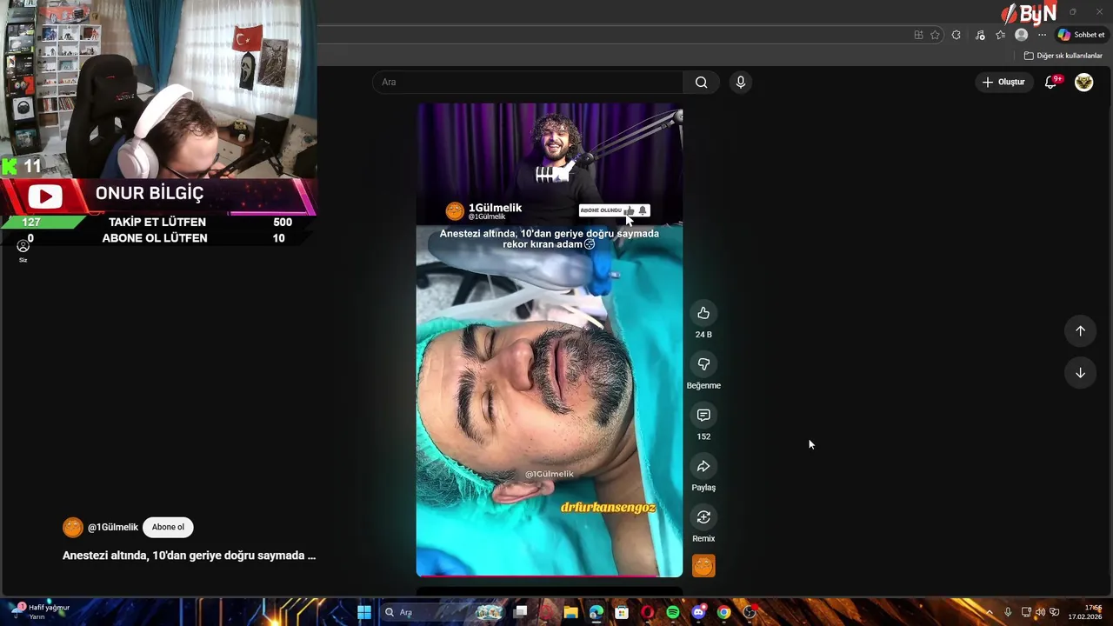The image size is (1113, 626).
Task: Open Opera browser from the taskbar
Action: click(x=647, y=612)
